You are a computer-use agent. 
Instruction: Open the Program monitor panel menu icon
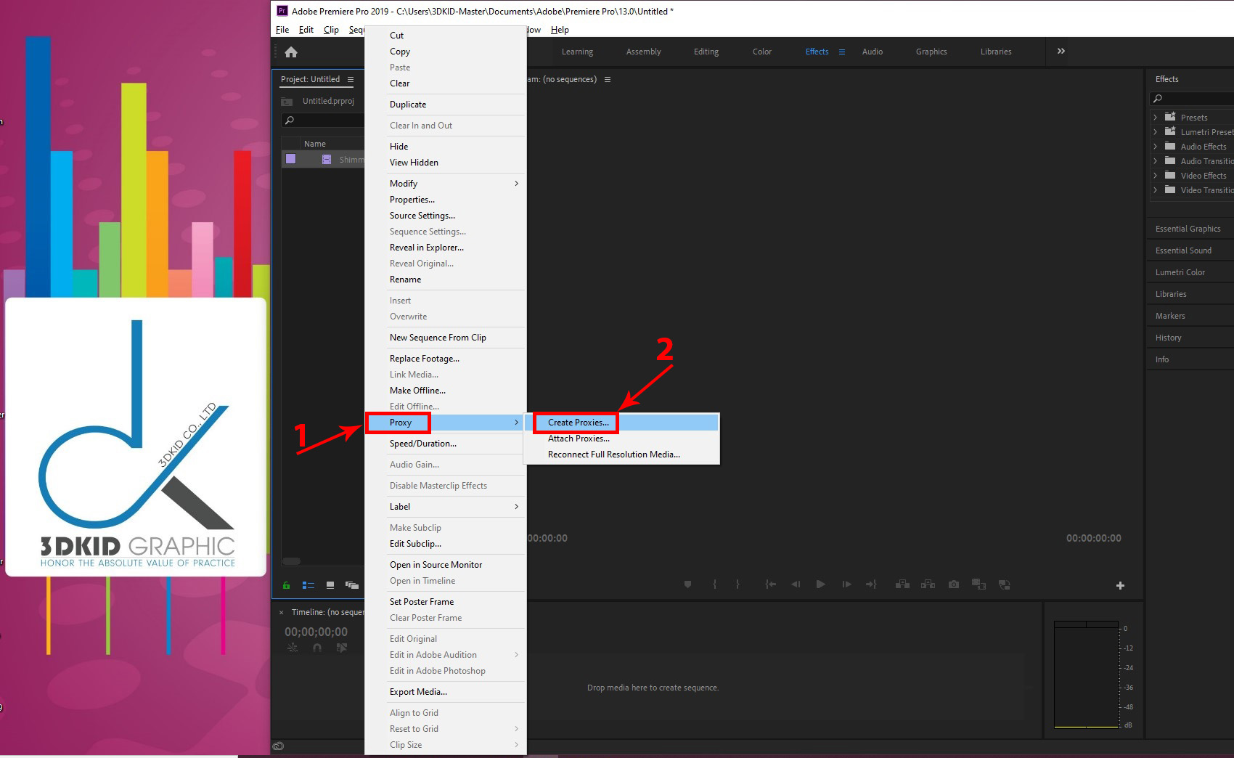coord(608,79)
